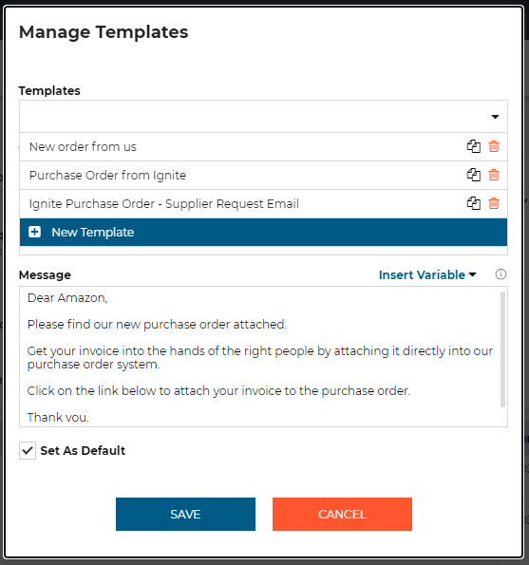Click into the Message text area
The height and width of the screenshot is (565, 529).
(x=261, y=357)
